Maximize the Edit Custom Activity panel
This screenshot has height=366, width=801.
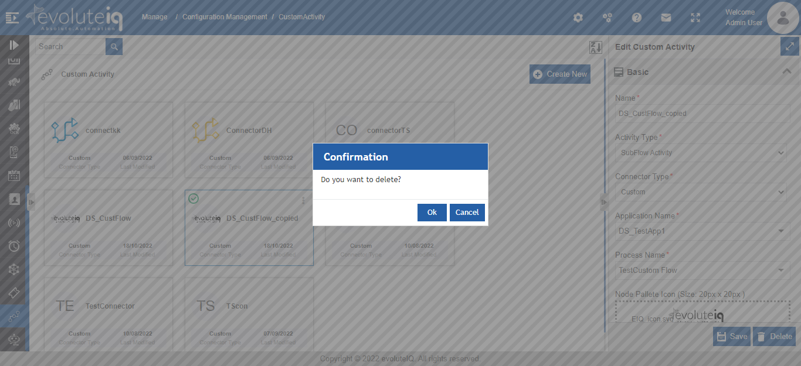pos(790,46)
